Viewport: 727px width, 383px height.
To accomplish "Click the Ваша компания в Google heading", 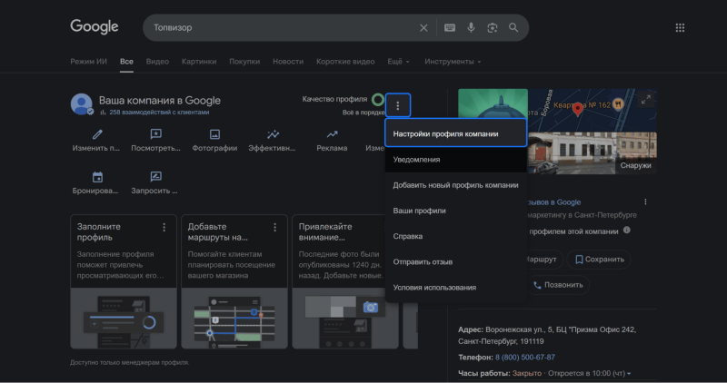I will click(160, 100).
